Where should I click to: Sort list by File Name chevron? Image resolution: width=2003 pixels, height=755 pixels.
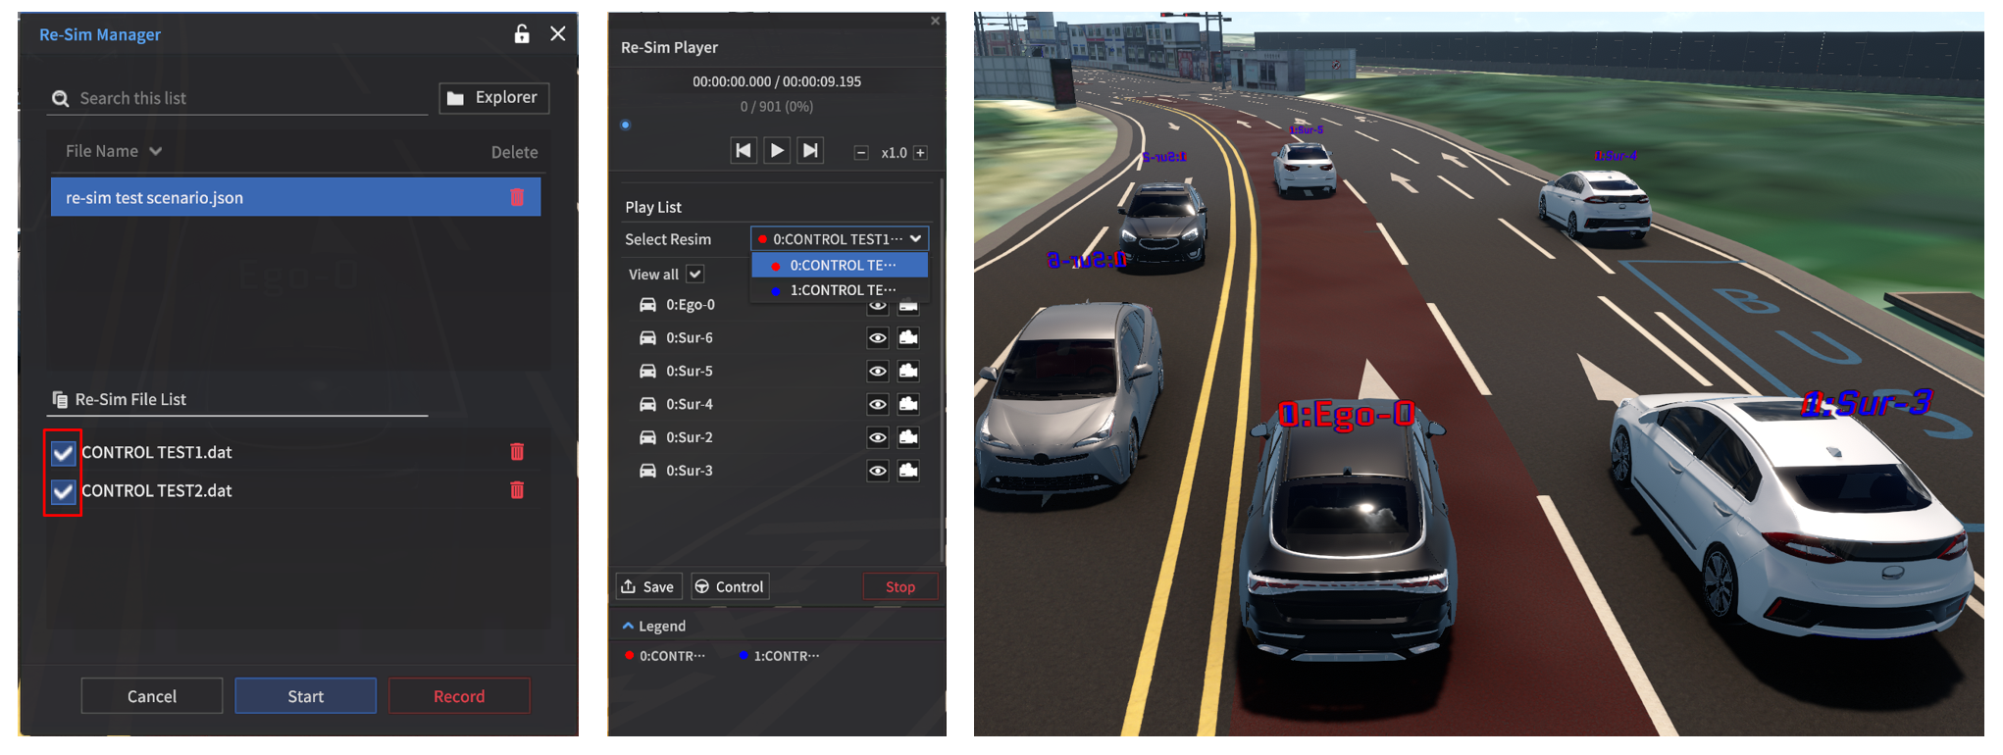point(156,152)
